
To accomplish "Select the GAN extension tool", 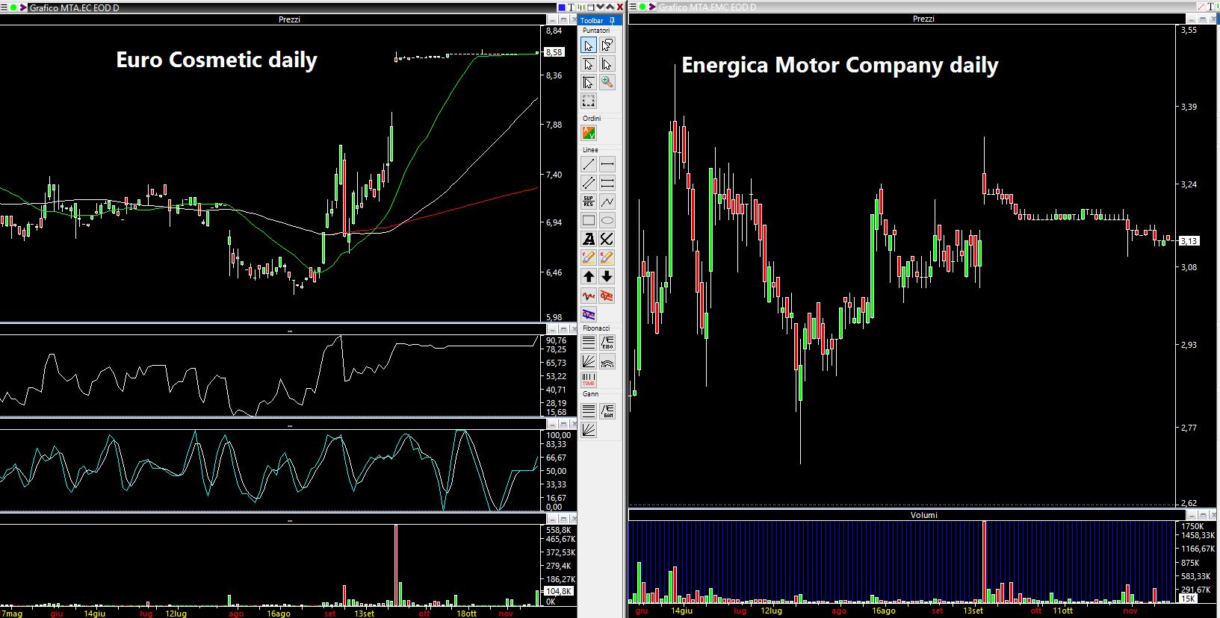I will (607, 411).
